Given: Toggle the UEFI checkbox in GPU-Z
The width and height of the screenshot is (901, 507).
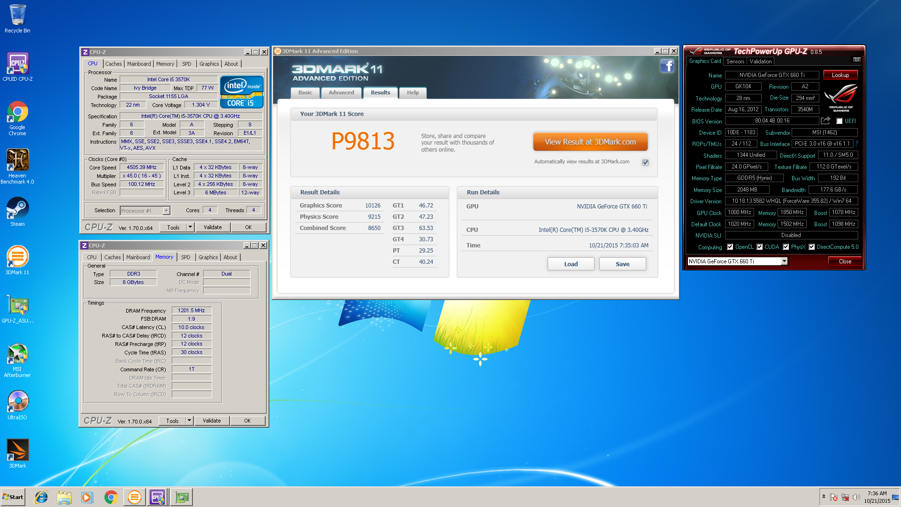Looking at the screenshot, I should (x=840, y=121).
